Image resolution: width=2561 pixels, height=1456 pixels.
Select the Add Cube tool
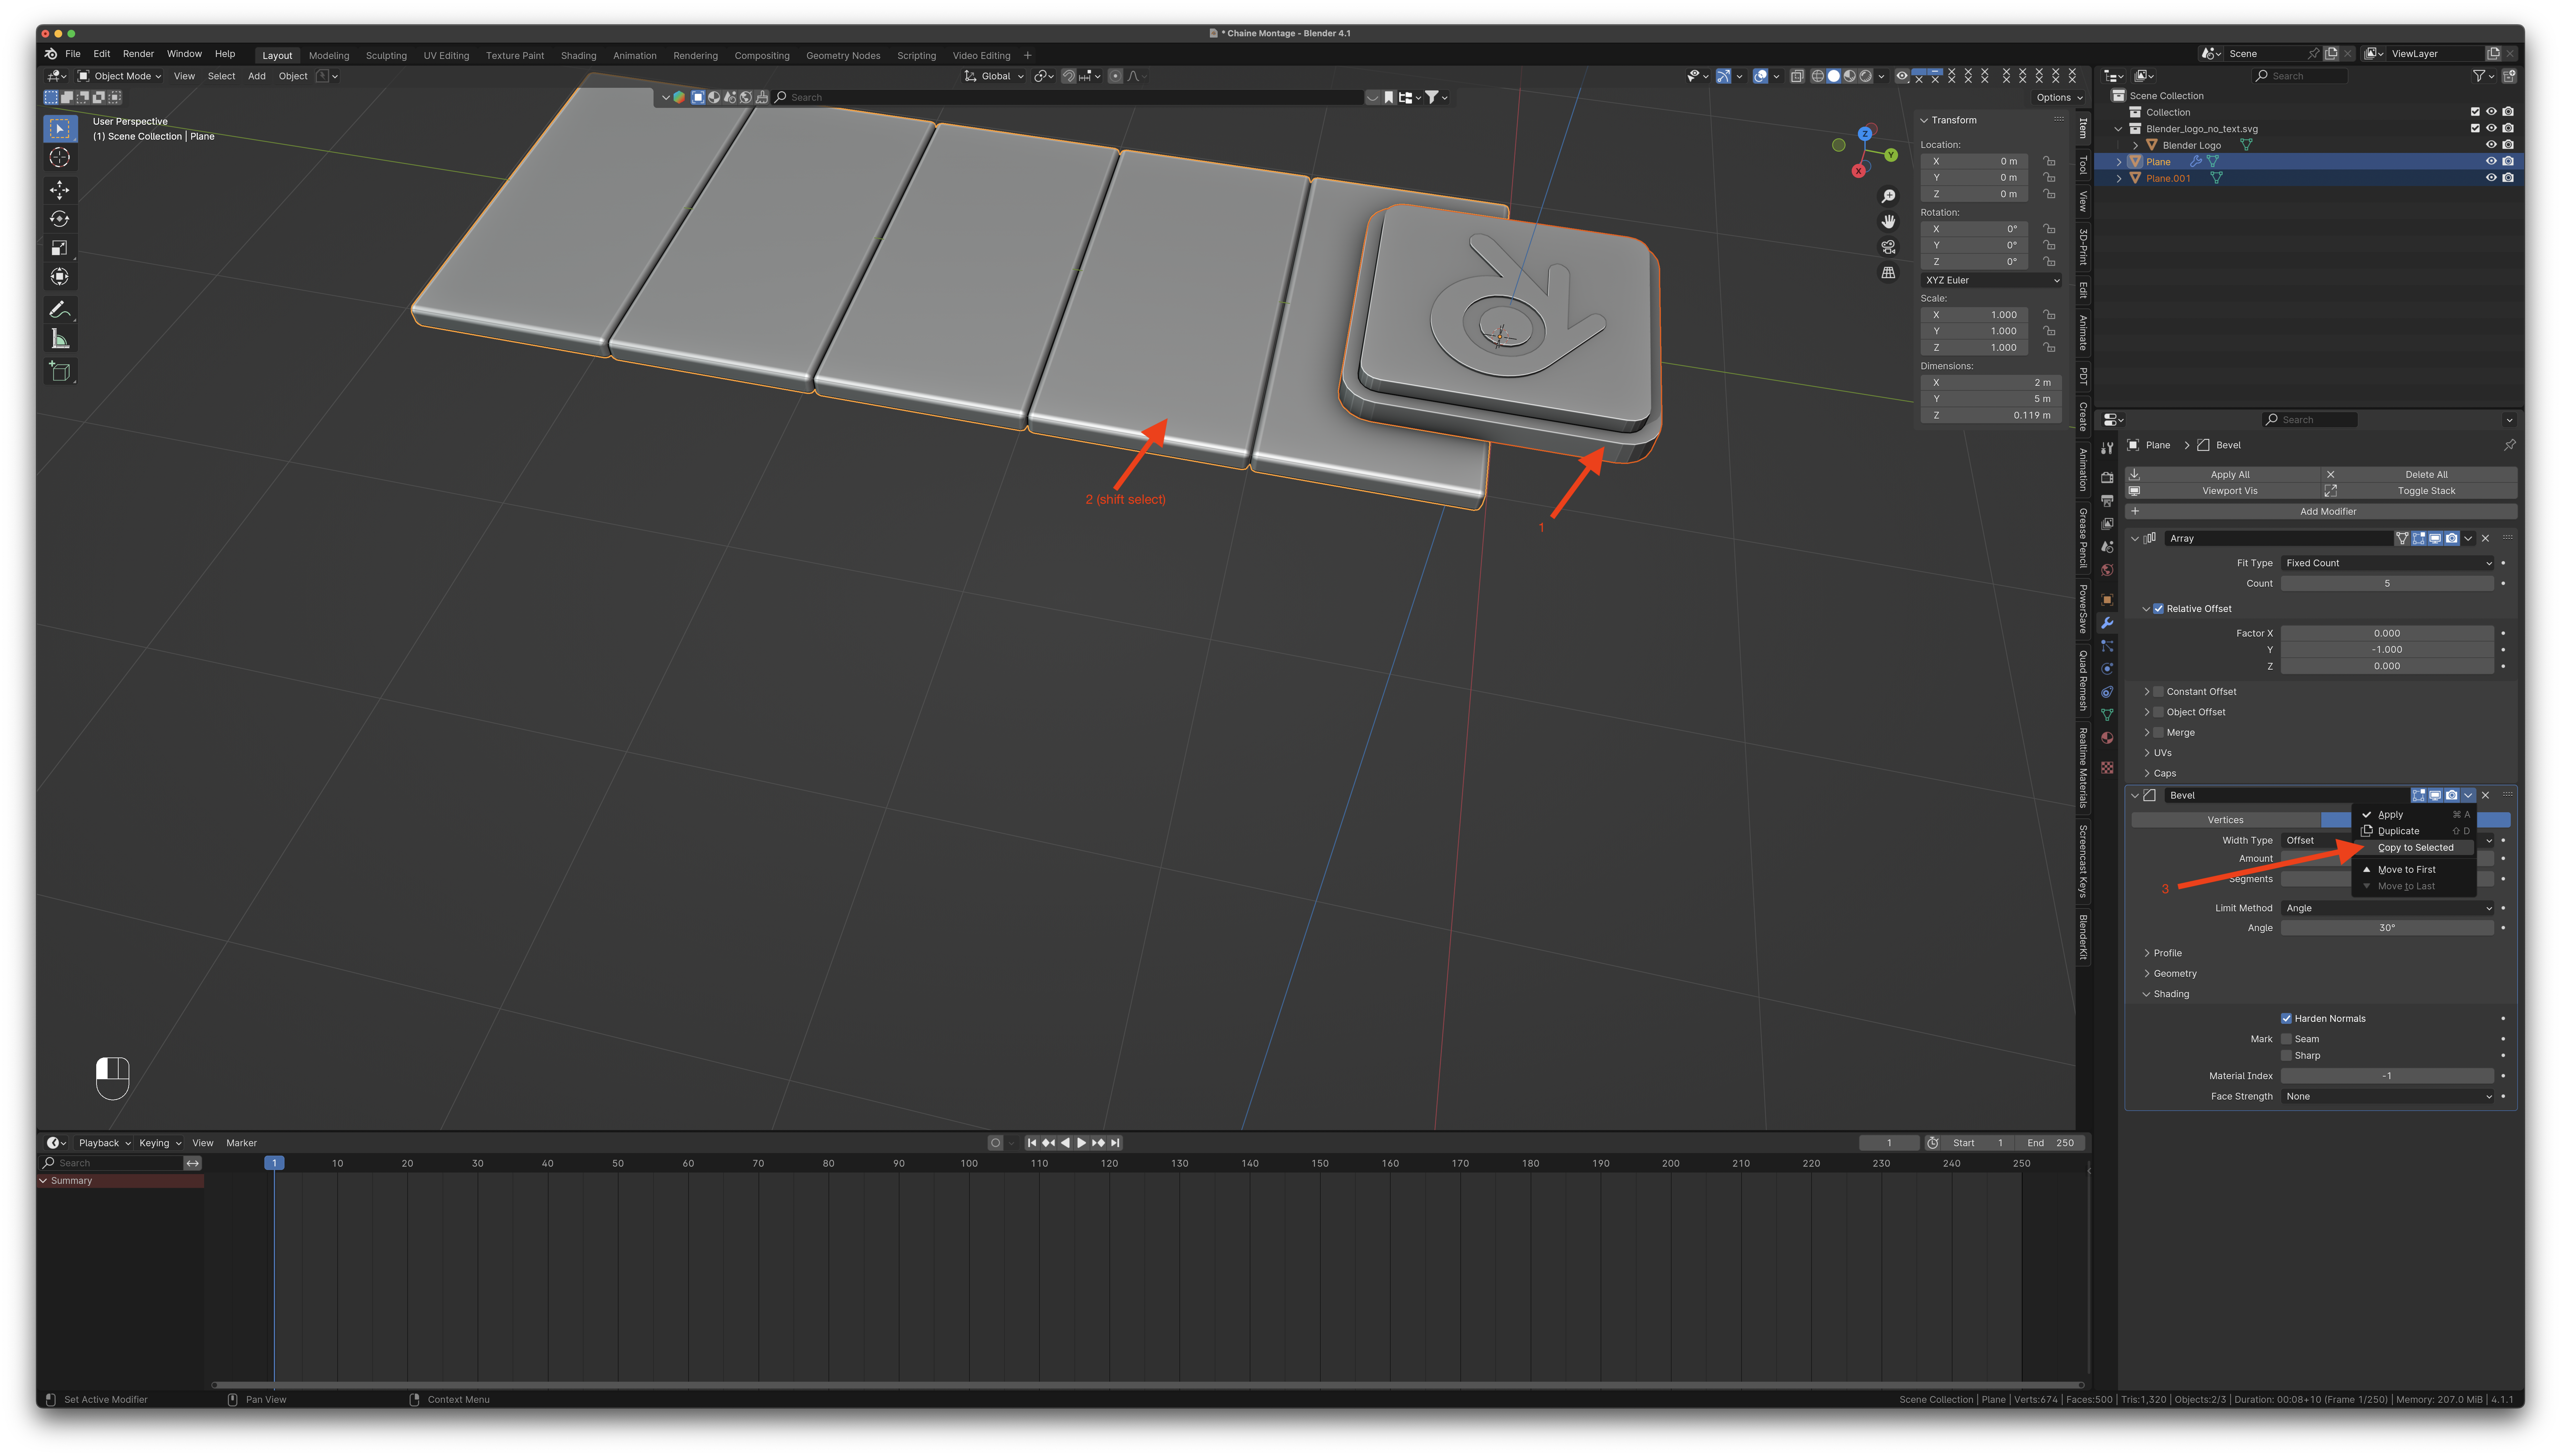(60, 372)
